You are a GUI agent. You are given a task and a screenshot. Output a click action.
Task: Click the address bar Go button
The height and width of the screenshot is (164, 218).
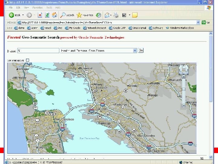(206, 22)
